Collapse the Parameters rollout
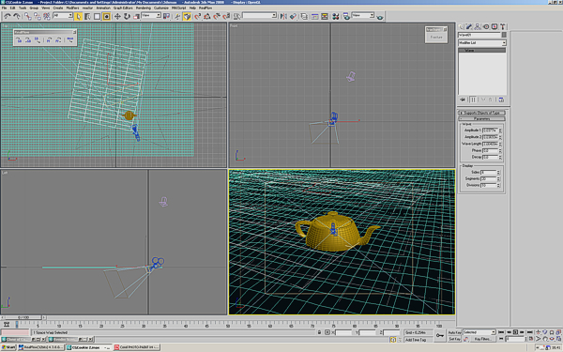Screen dimensions: 563x352 click(x=482, y=119)
